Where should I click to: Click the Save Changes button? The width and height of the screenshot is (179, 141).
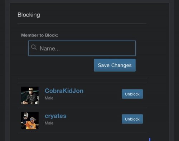[115, 65]
